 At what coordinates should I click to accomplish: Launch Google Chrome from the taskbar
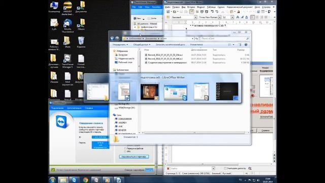tap(85, 179)
